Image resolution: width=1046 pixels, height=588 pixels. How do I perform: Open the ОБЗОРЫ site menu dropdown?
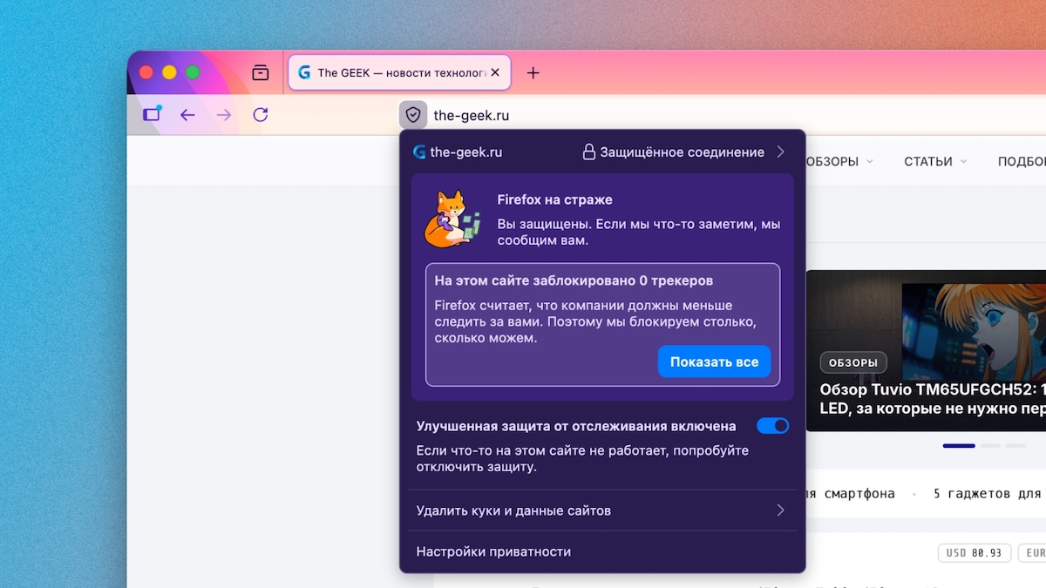pos(839,161)
